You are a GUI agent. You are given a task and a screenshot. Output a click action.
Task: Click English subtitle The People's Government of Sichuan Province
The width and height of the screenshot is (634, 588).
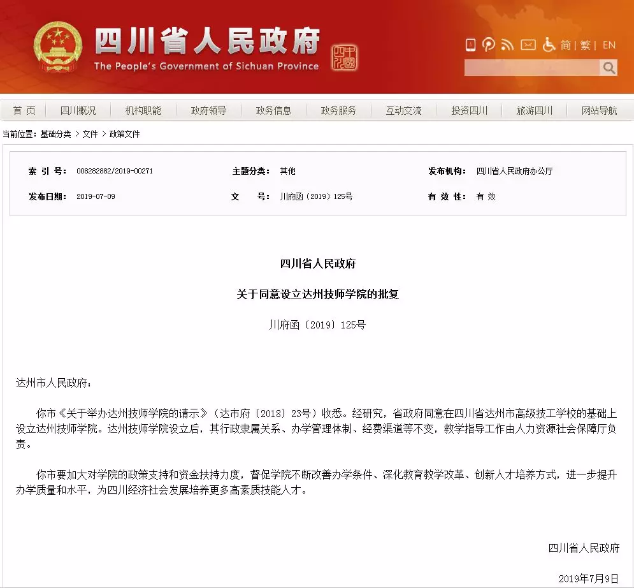point(206,66)
